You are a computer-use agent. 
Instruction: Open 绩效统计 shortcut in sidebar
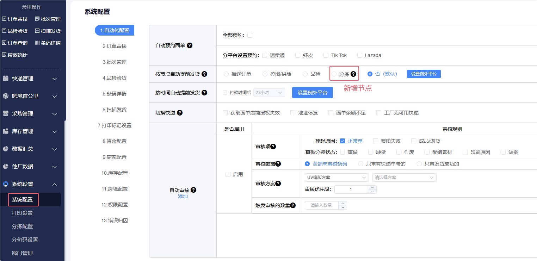[15, 55]
